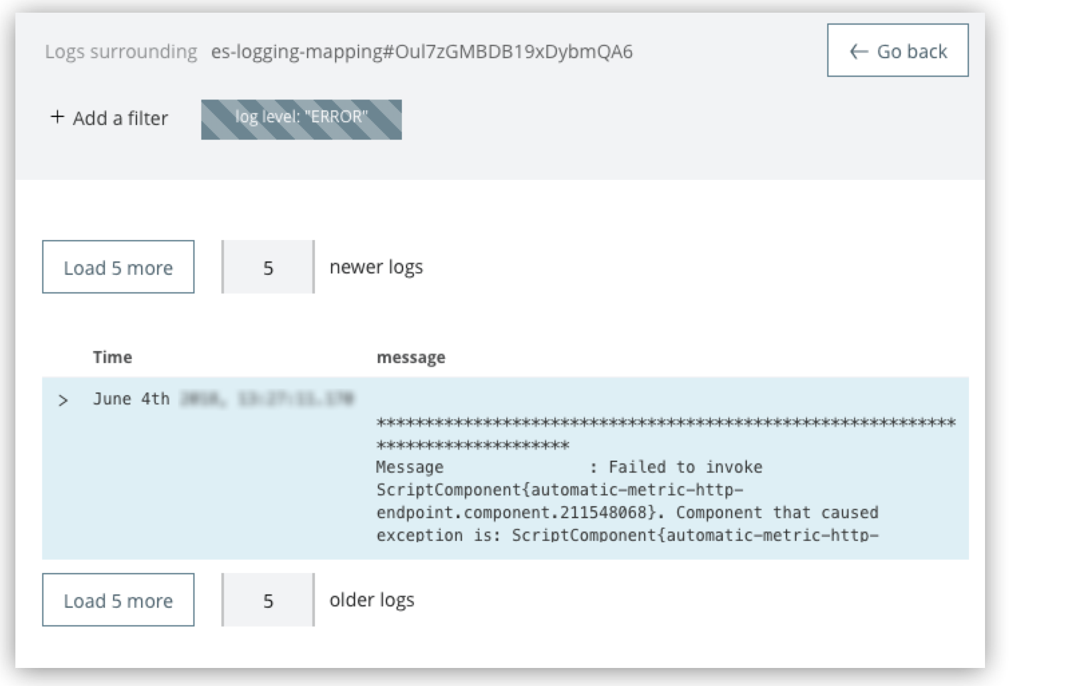Click the "newer logs" label
The width and height of the screenshot is (1090, 686).
click(x=376, y=267)
